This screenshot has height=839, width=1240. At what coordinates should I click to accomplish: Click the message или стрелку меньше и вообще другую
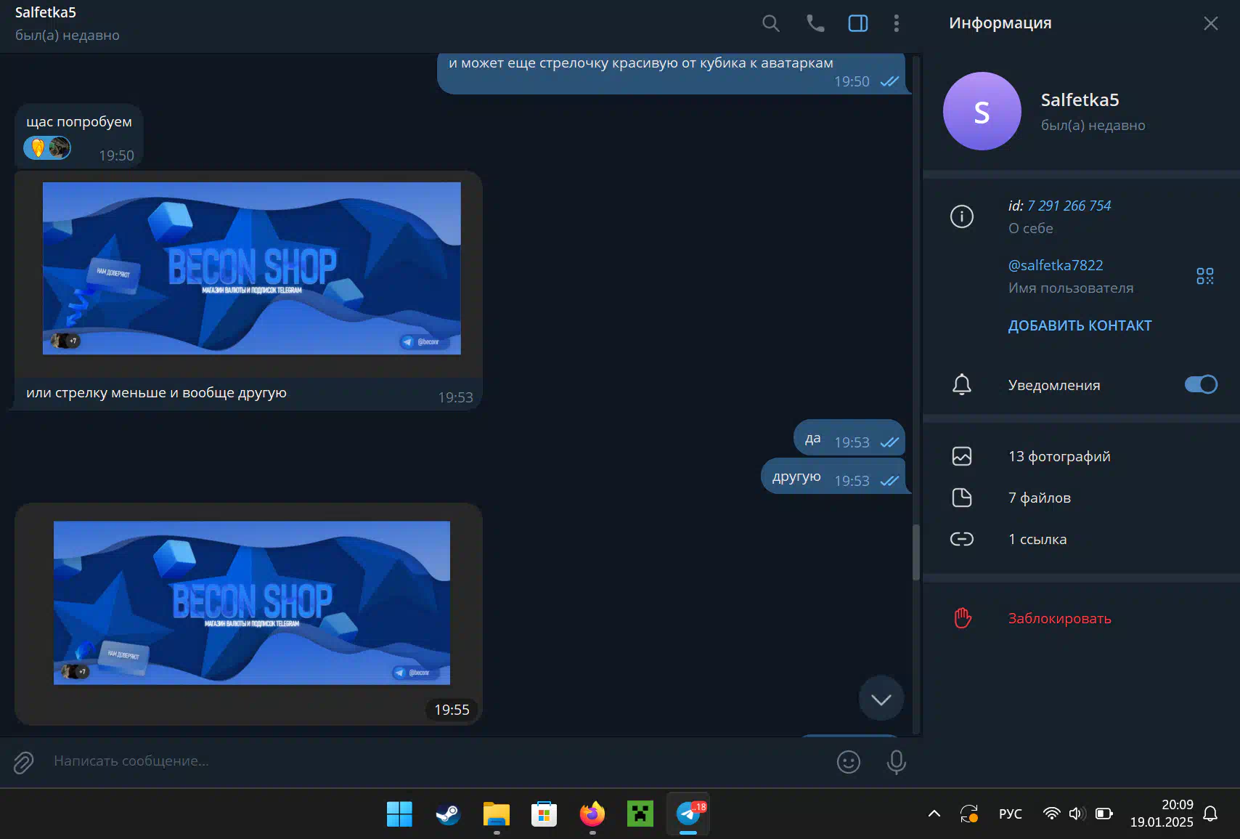(156, 393)
